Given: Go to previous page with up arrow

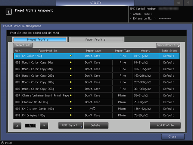Looking at the screenshot, I should pos(17,126).
